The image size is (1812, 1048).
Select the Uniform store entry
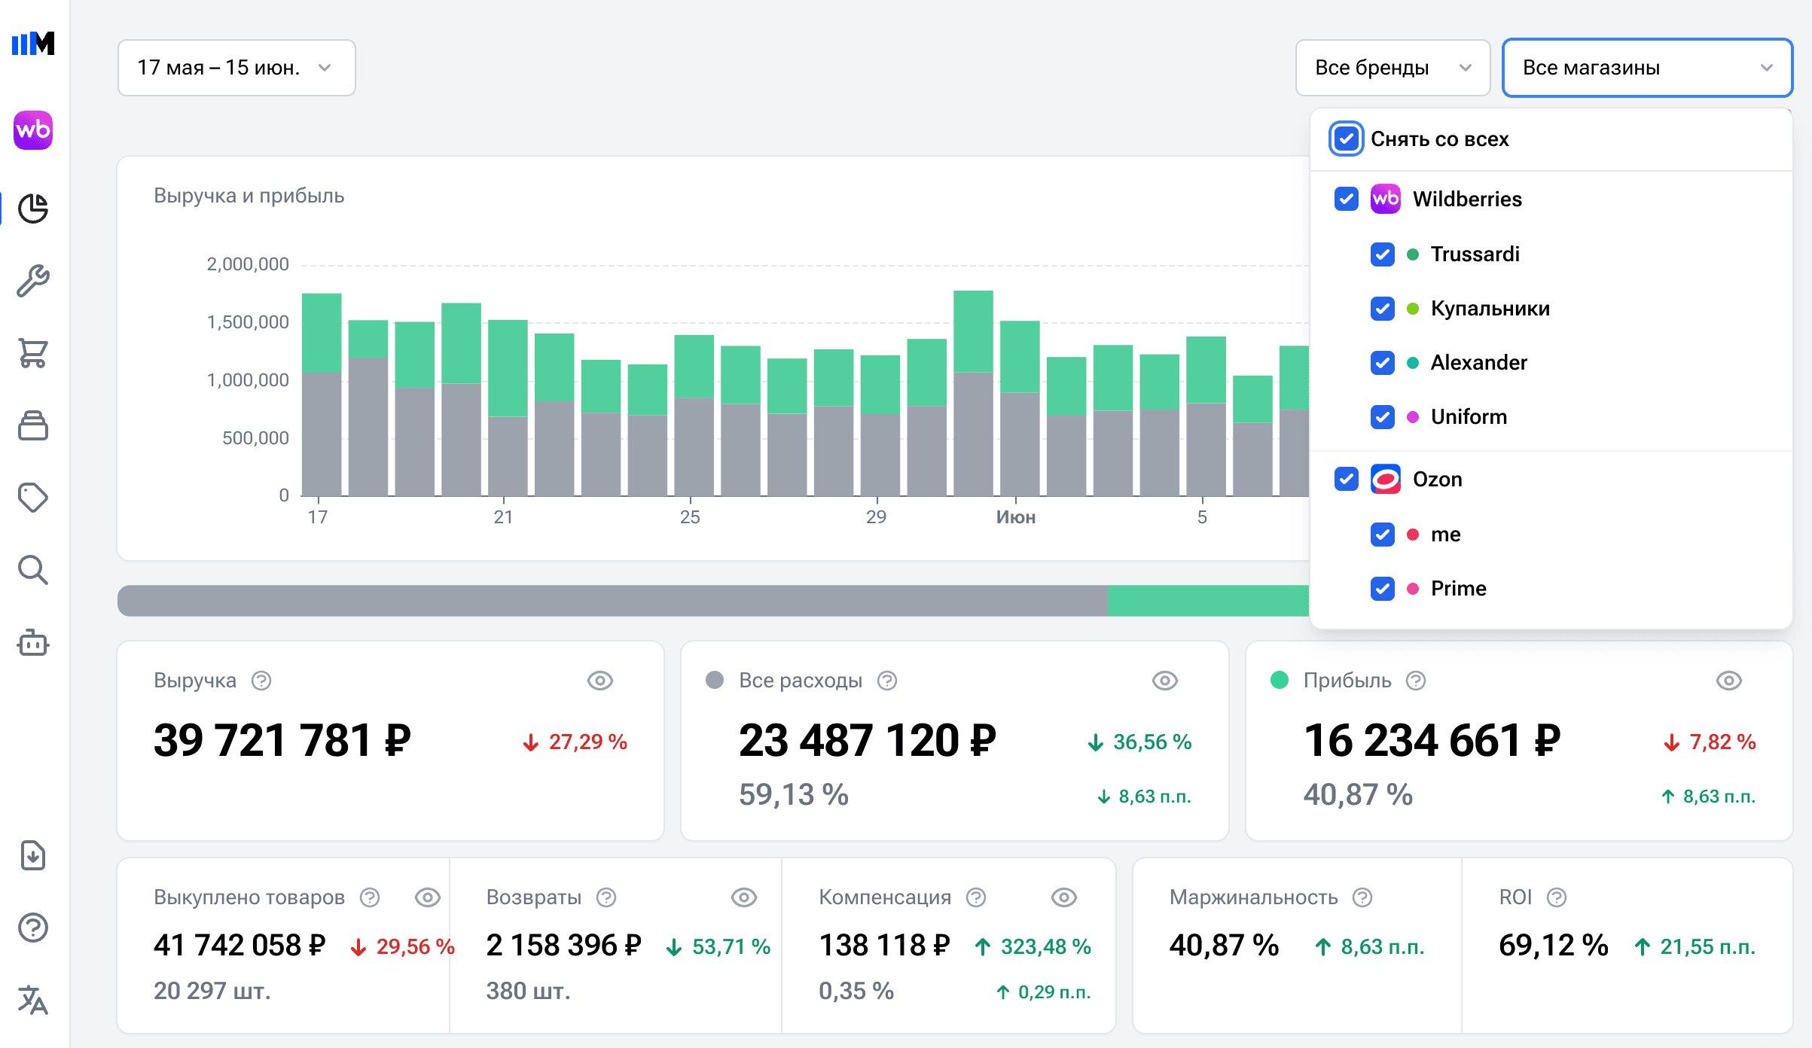pyautogui.click(x=1469, y=417)
